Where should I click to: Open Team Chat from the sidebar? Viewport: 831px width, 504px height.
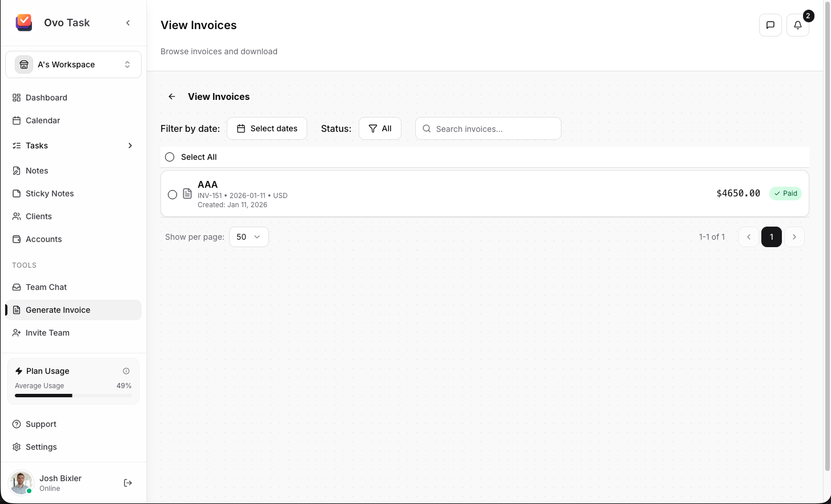coord(46,287)
